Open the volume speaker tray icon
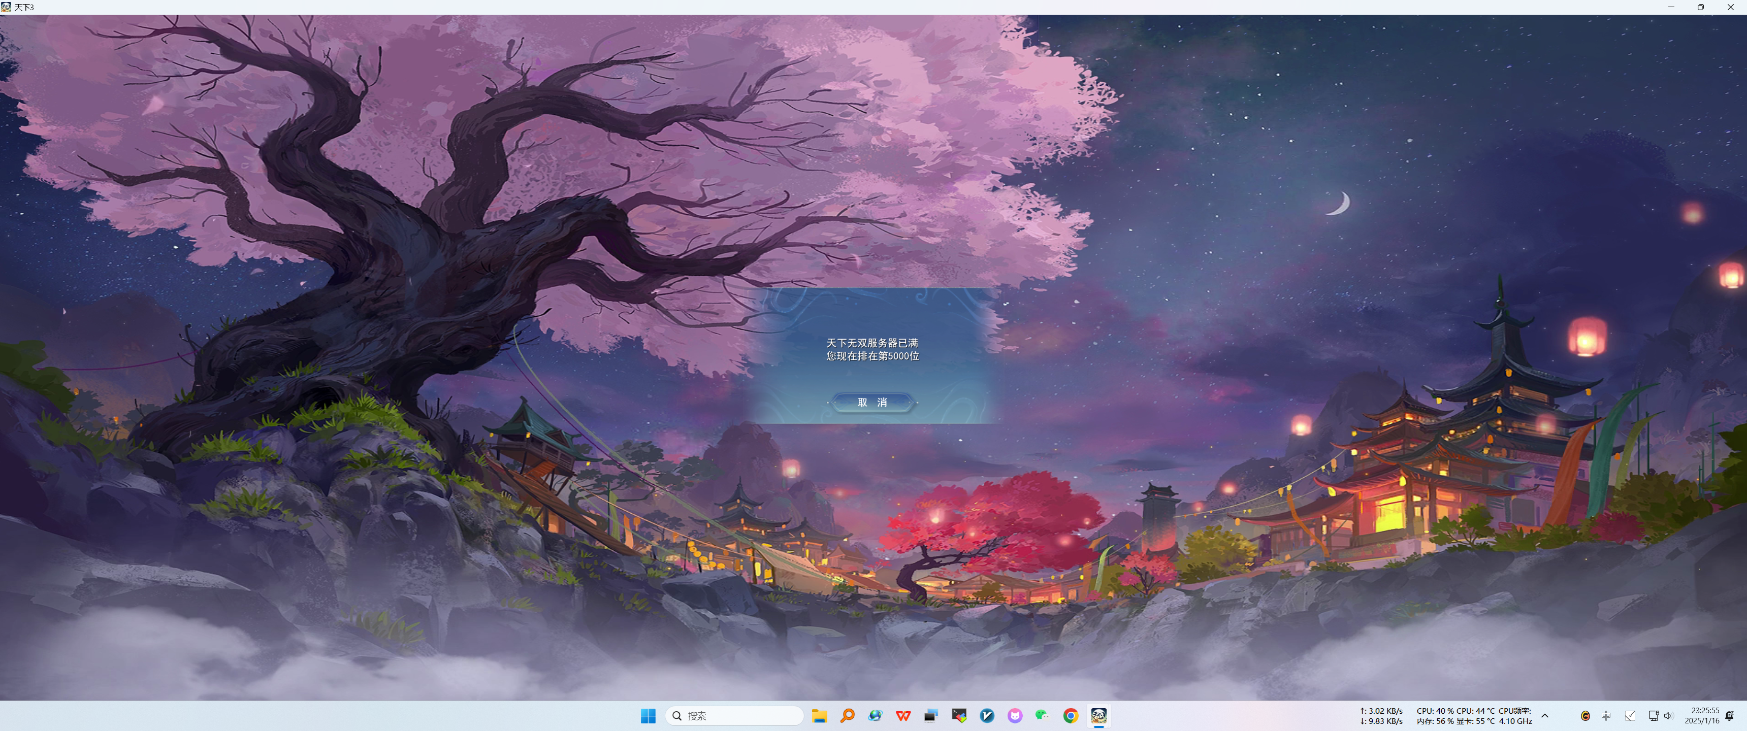 click(1668, 715)
